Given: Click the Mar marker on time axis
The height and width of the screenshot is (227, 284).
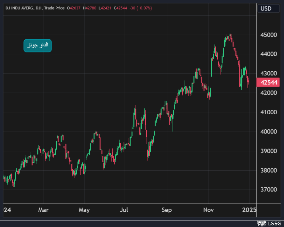Looking at the screenshot, I should [x=43, y=210].
